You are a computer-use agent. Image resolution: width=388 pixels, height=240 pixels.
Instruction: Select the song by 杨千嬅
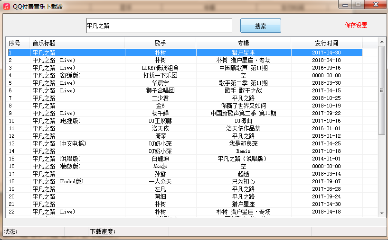point(184,113)
